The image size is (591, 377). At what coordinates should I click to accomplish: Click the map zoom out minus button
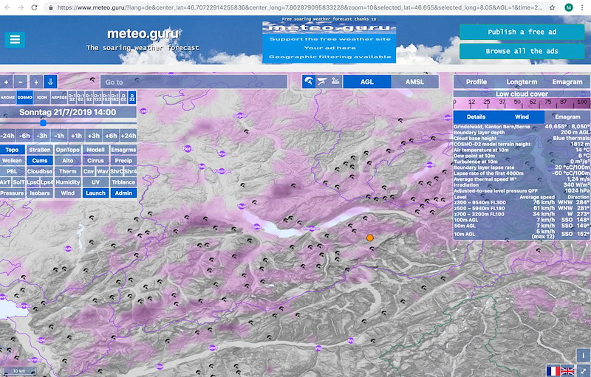[x=21, y=82]
